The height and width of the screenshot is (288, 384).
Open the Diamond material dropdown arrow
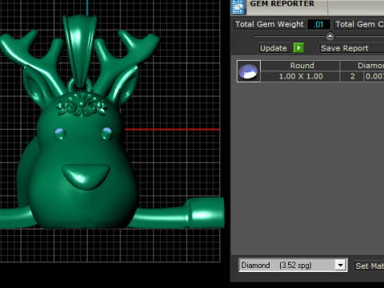pyautogui.click(x=340, y=265)
